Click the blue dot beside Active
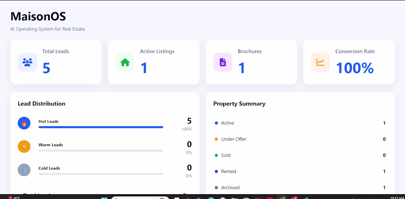The image size is (405, 199). (216, 123)
